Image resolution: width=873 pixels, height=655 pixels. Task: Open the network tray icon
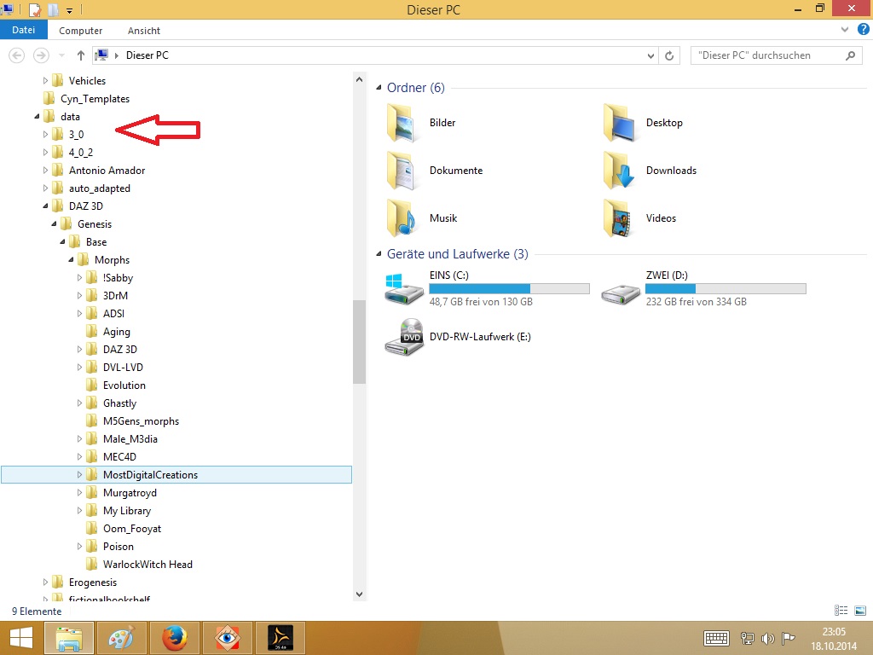747,638
